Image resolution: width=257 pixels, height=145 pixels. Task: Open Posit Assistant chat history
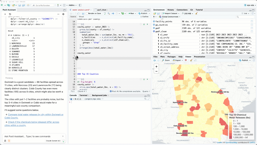click(10, 14)
